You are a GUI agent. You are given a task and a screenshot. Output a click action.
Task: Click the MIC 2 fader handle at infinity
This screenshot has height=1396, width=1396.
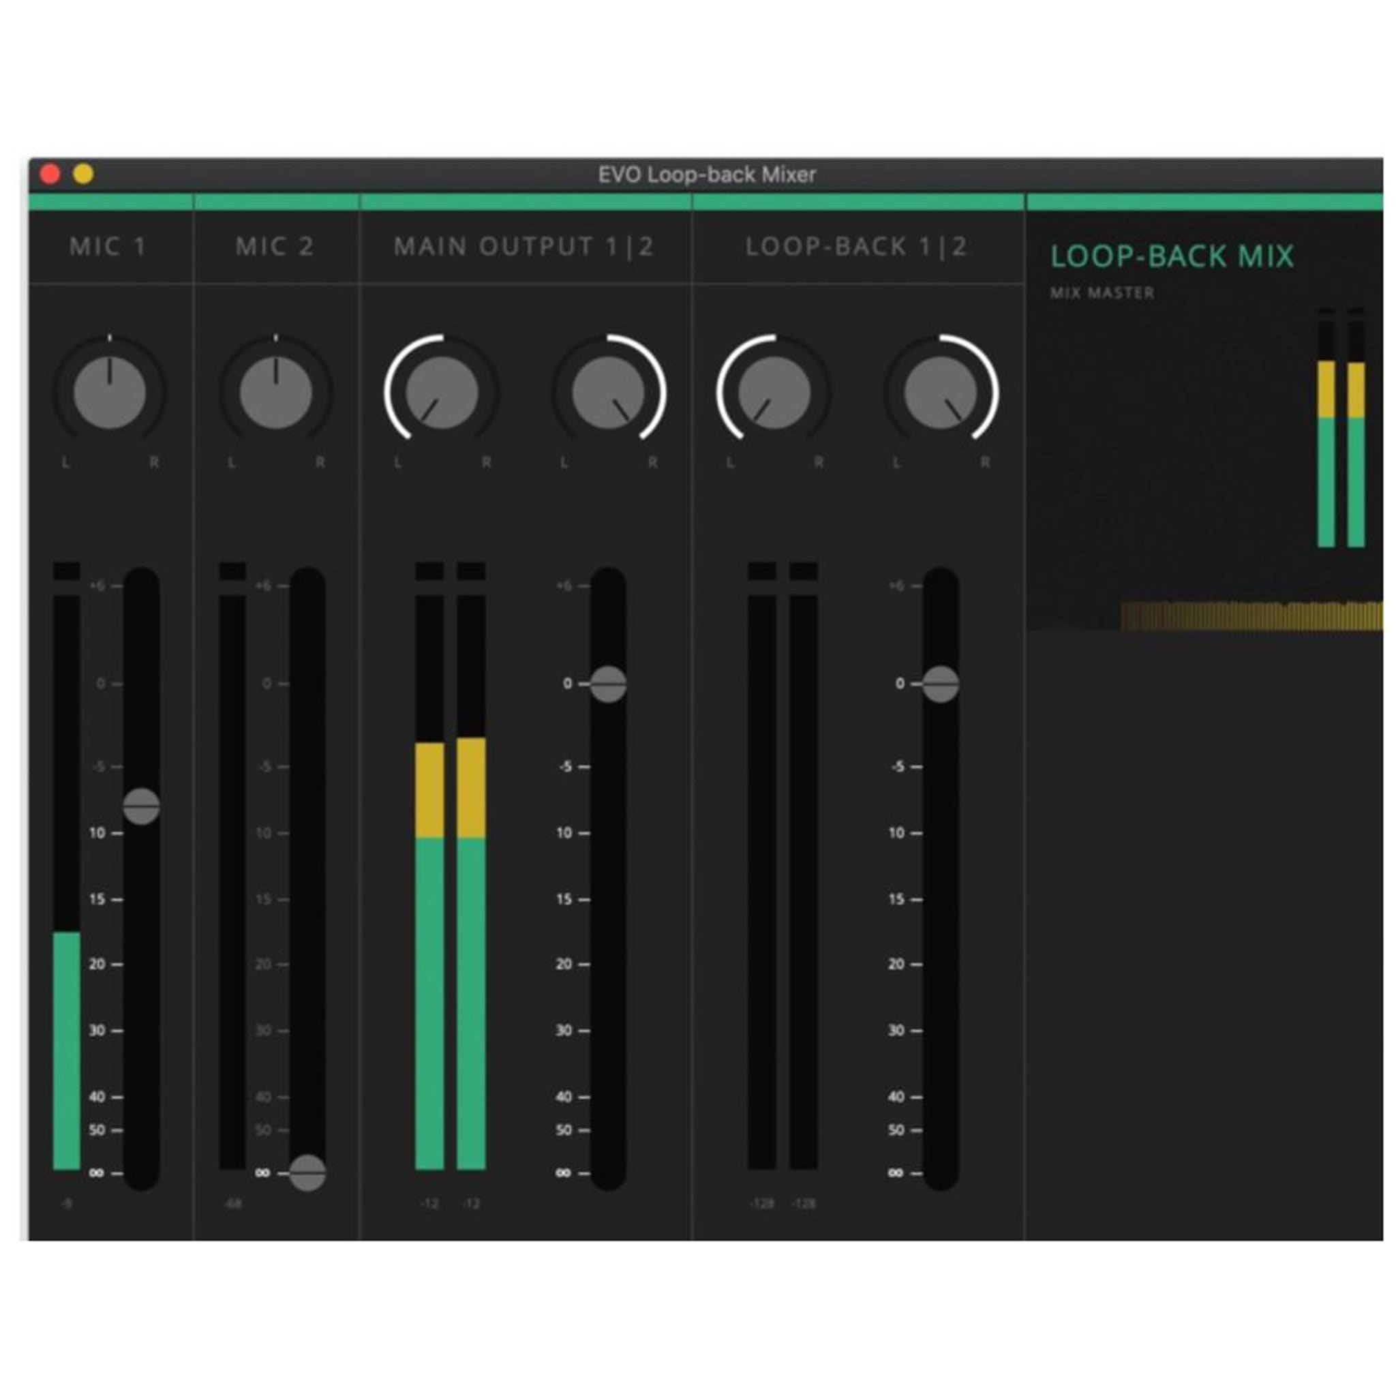307,1172
